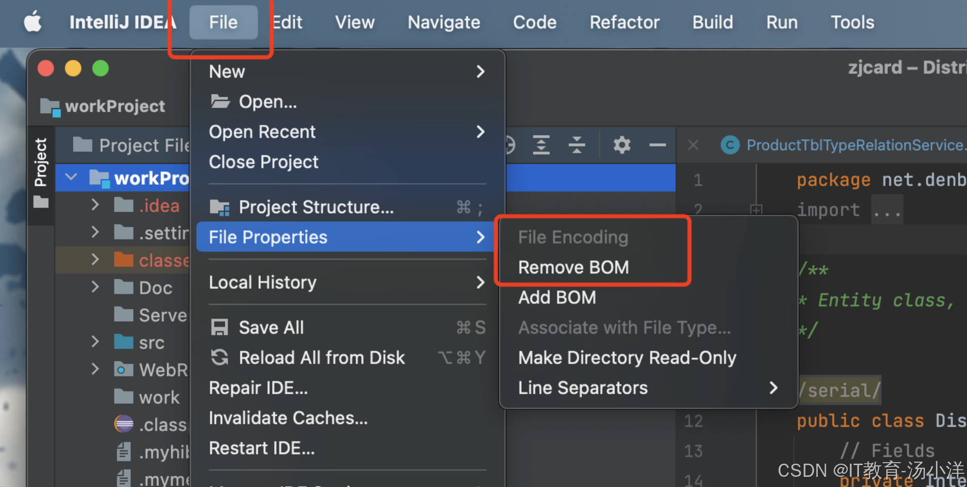
Task: Open the Refactor menu
Action: 625,22
